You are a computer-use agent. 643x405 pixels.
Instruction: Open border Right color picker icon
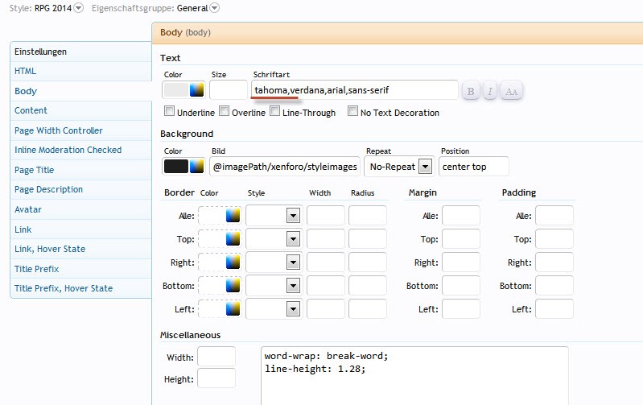click(233, 262)
